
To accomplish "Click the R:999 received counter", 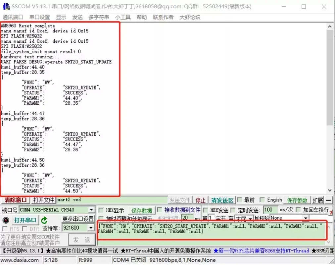I will (x=85, y=260).
